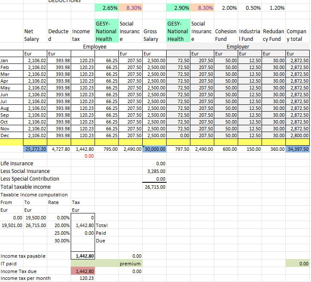Select the blue 25,272.20 net salary total
Screen dimensions: 311x282
(x=35, y=150)
